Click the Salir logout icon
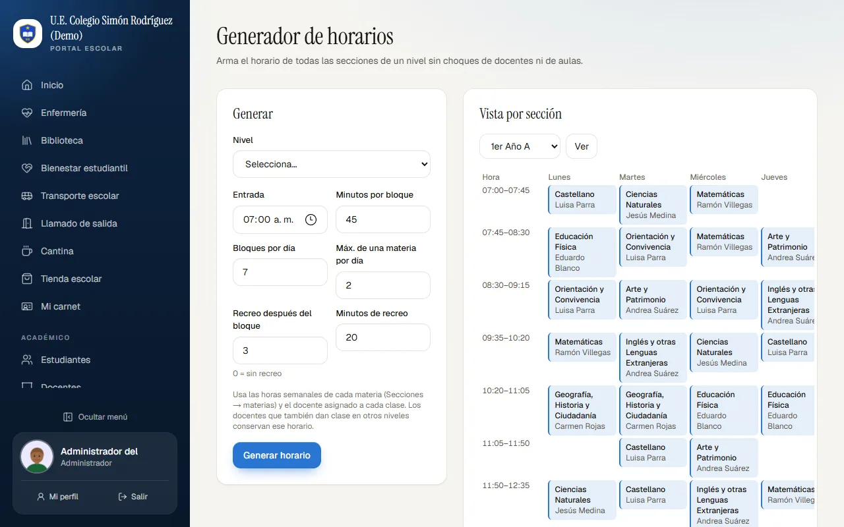Viewport: 844px width, 527px height. point(123,497)
